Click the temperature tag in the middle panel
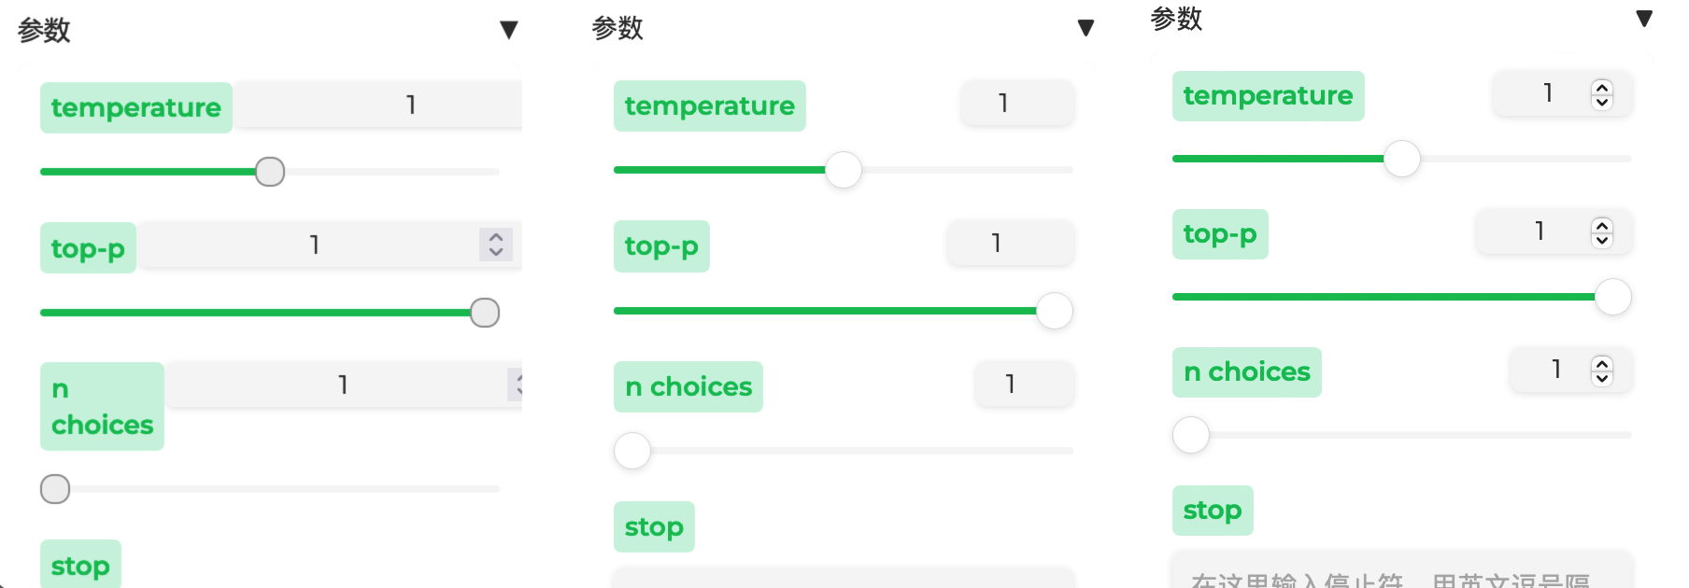1689x588 pixels. [709, 105]
